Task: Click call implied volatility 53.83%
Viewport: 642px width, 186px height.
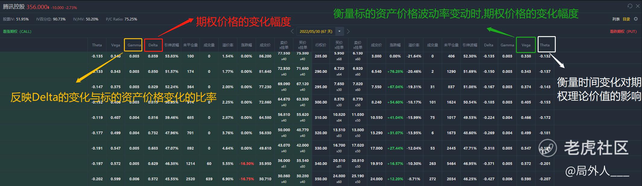Action: (172, 56)
